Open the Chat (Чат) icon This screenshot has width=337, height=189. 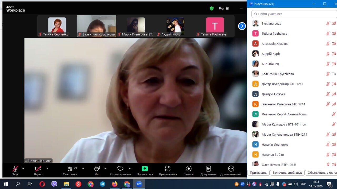[97, 169]
